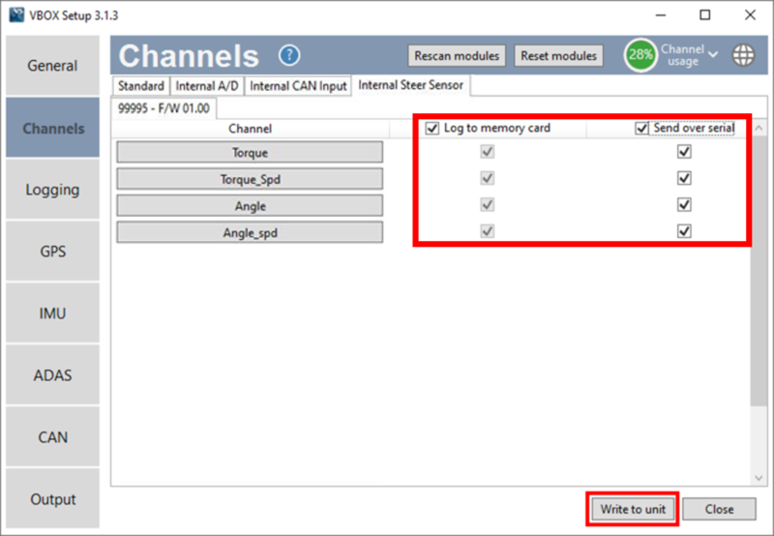Go to the ADAS section
Screen dimensions: 774x536
click(x=52, y=375)
